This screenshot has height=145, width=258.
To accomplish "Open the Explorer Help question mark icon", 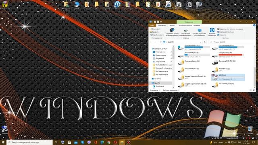I will pyautogui.click(x=254, y=25).
